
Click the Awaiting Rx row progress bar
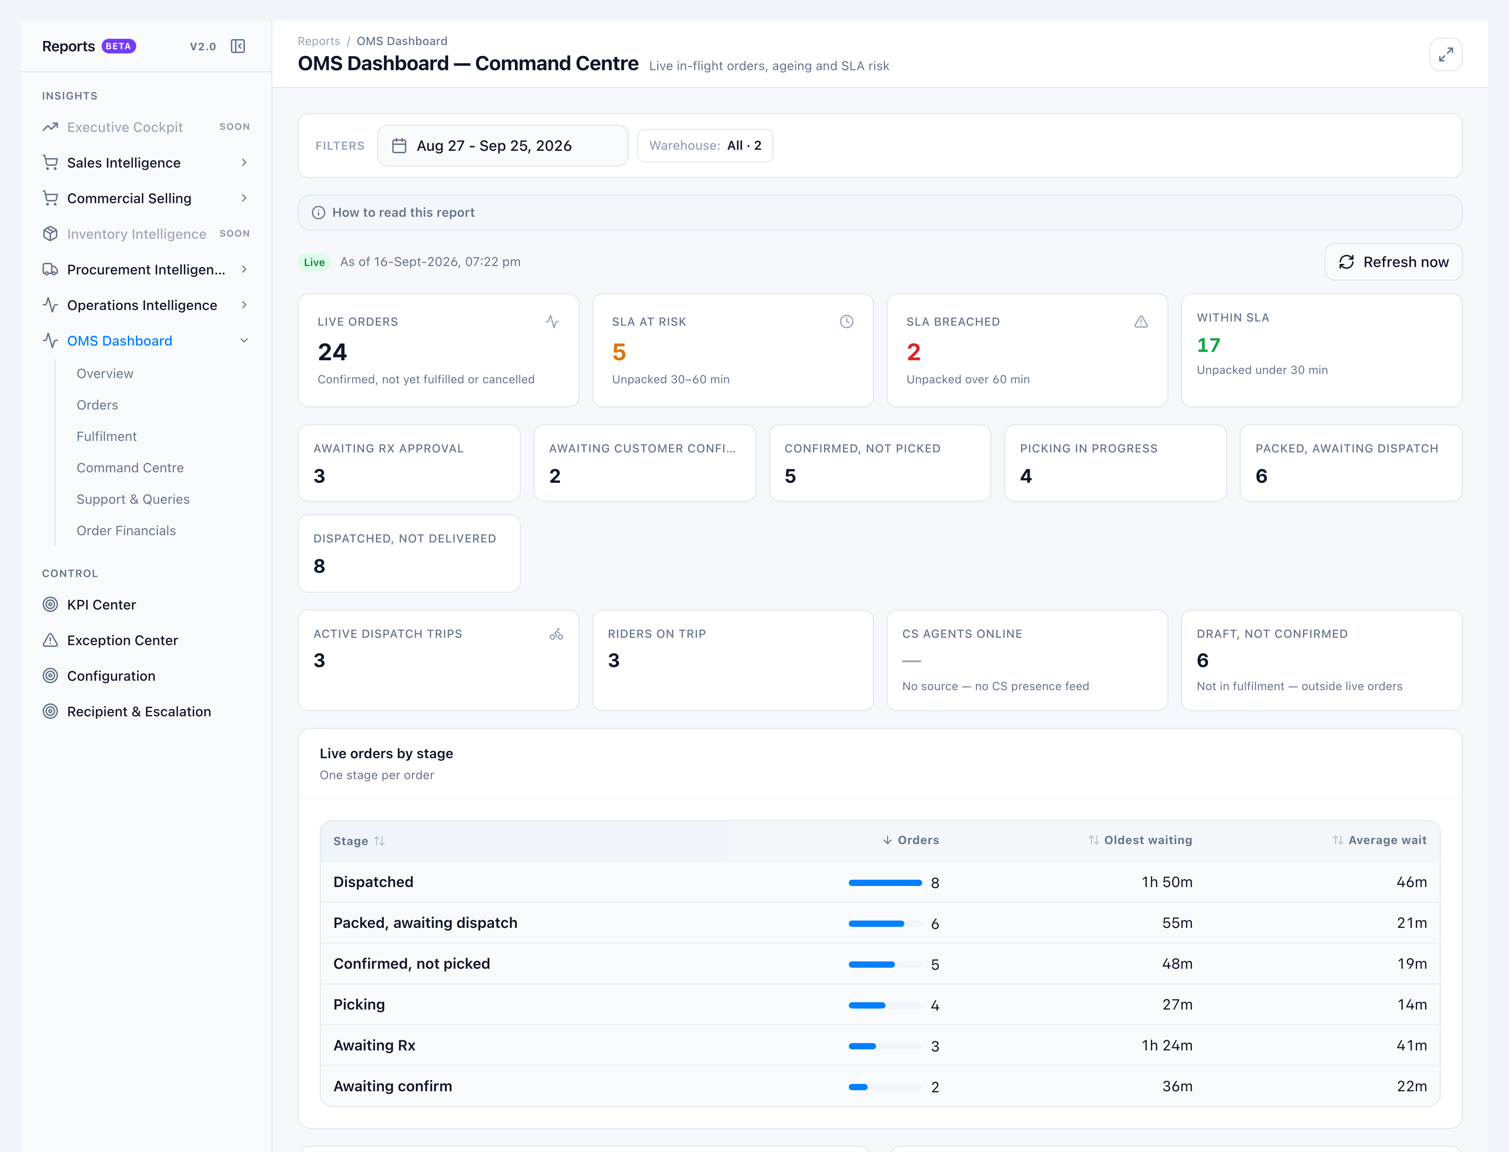885,1046
